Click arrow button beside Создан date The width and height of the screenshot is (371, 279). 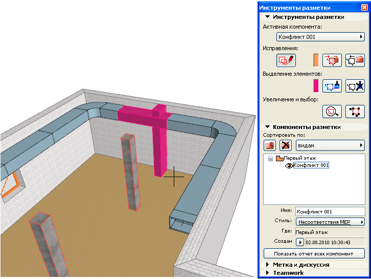click(300, 242)
